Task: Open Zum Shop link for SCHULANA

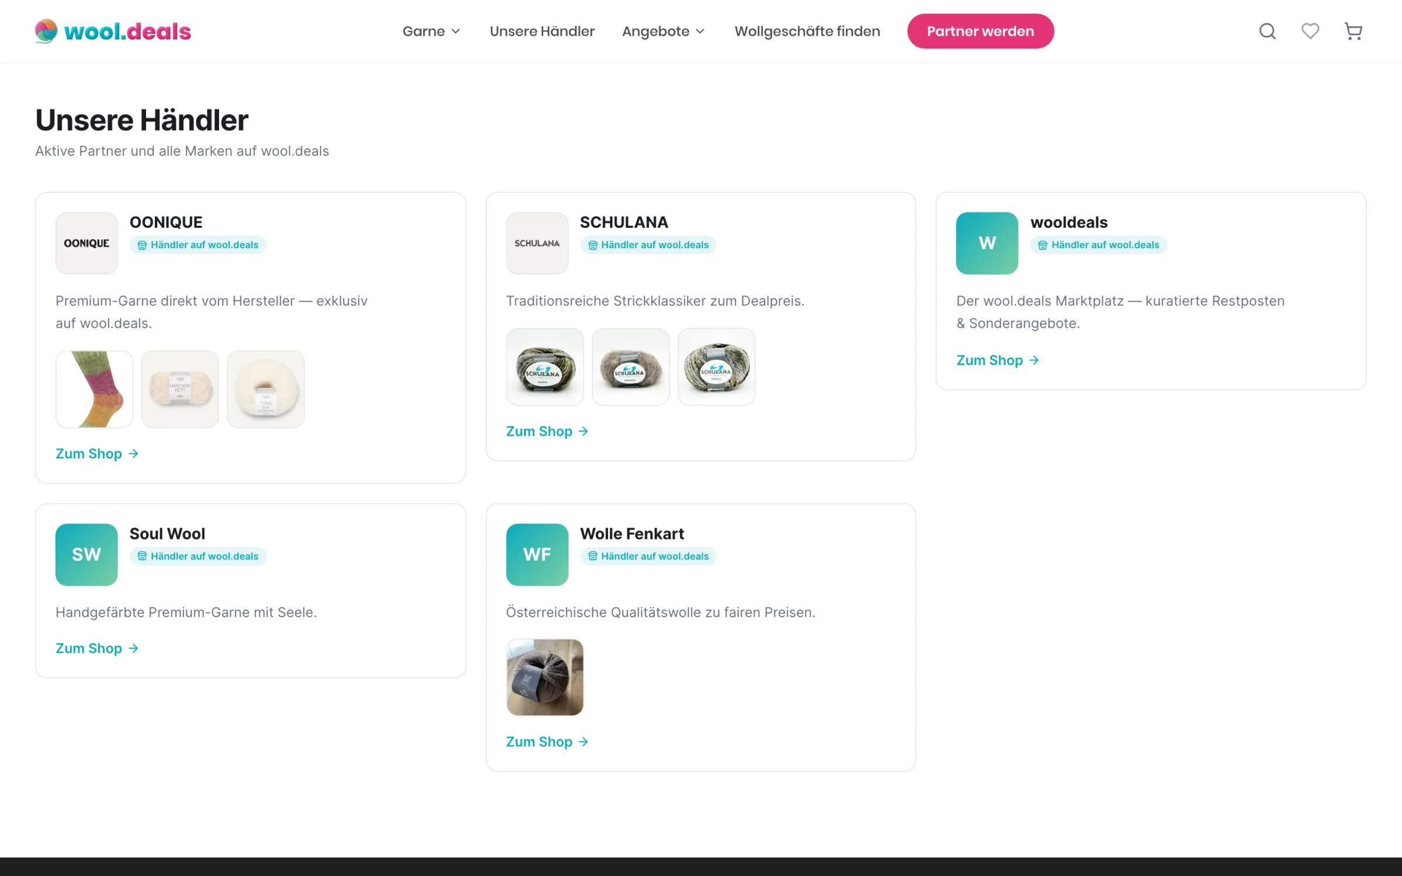Action: click(x=547, y=432)
